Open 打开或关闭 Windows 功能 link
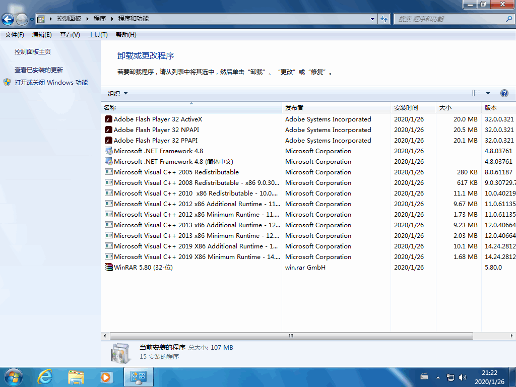Image resolution: width=516 pixels, height=387 pixels. tap(51, 82)
